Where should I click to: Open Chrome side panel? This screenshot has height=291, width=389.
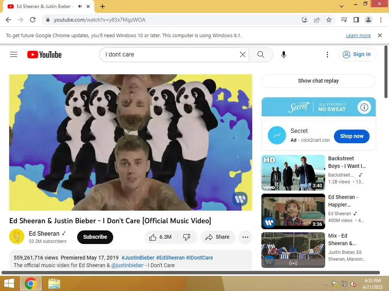[356, 20]
